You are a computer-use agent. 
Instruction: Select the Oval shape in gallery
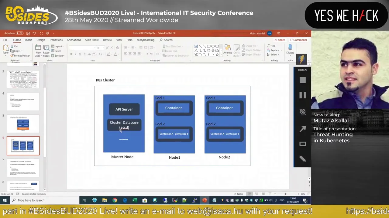pyautogui.click(x=213, y=46)
